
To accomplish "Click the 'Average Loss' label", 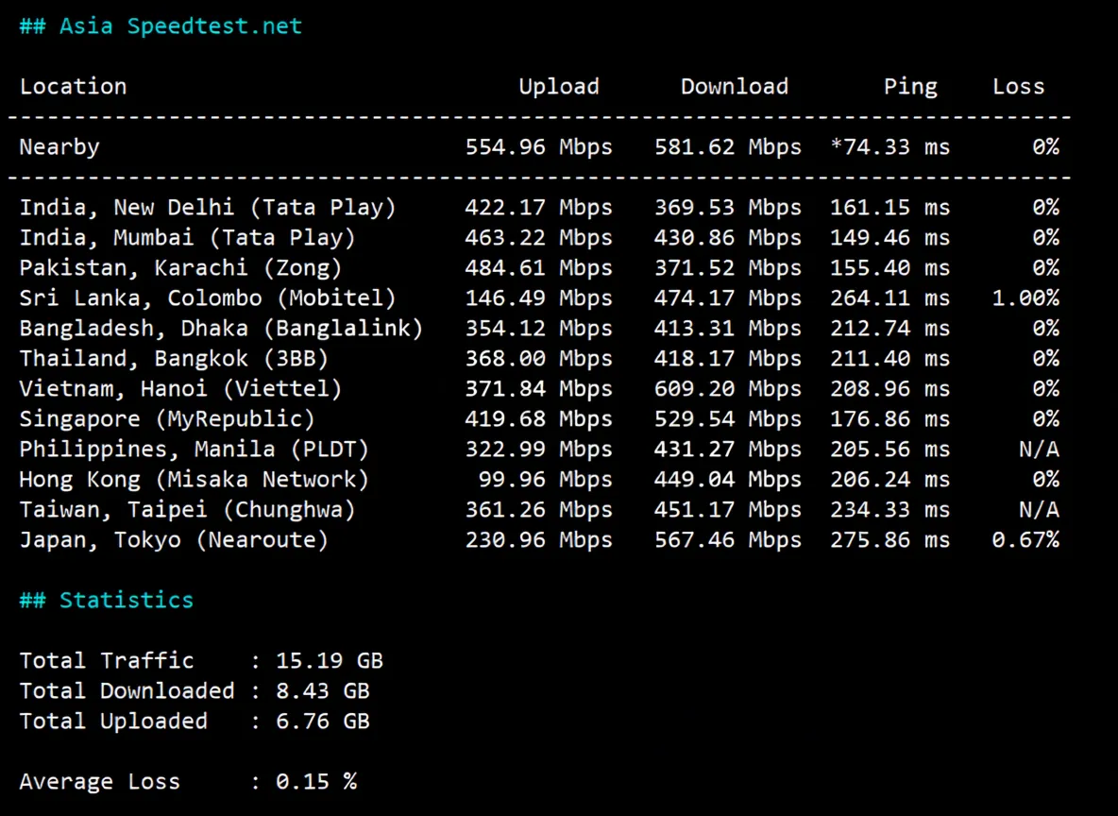I will [100, 782].
